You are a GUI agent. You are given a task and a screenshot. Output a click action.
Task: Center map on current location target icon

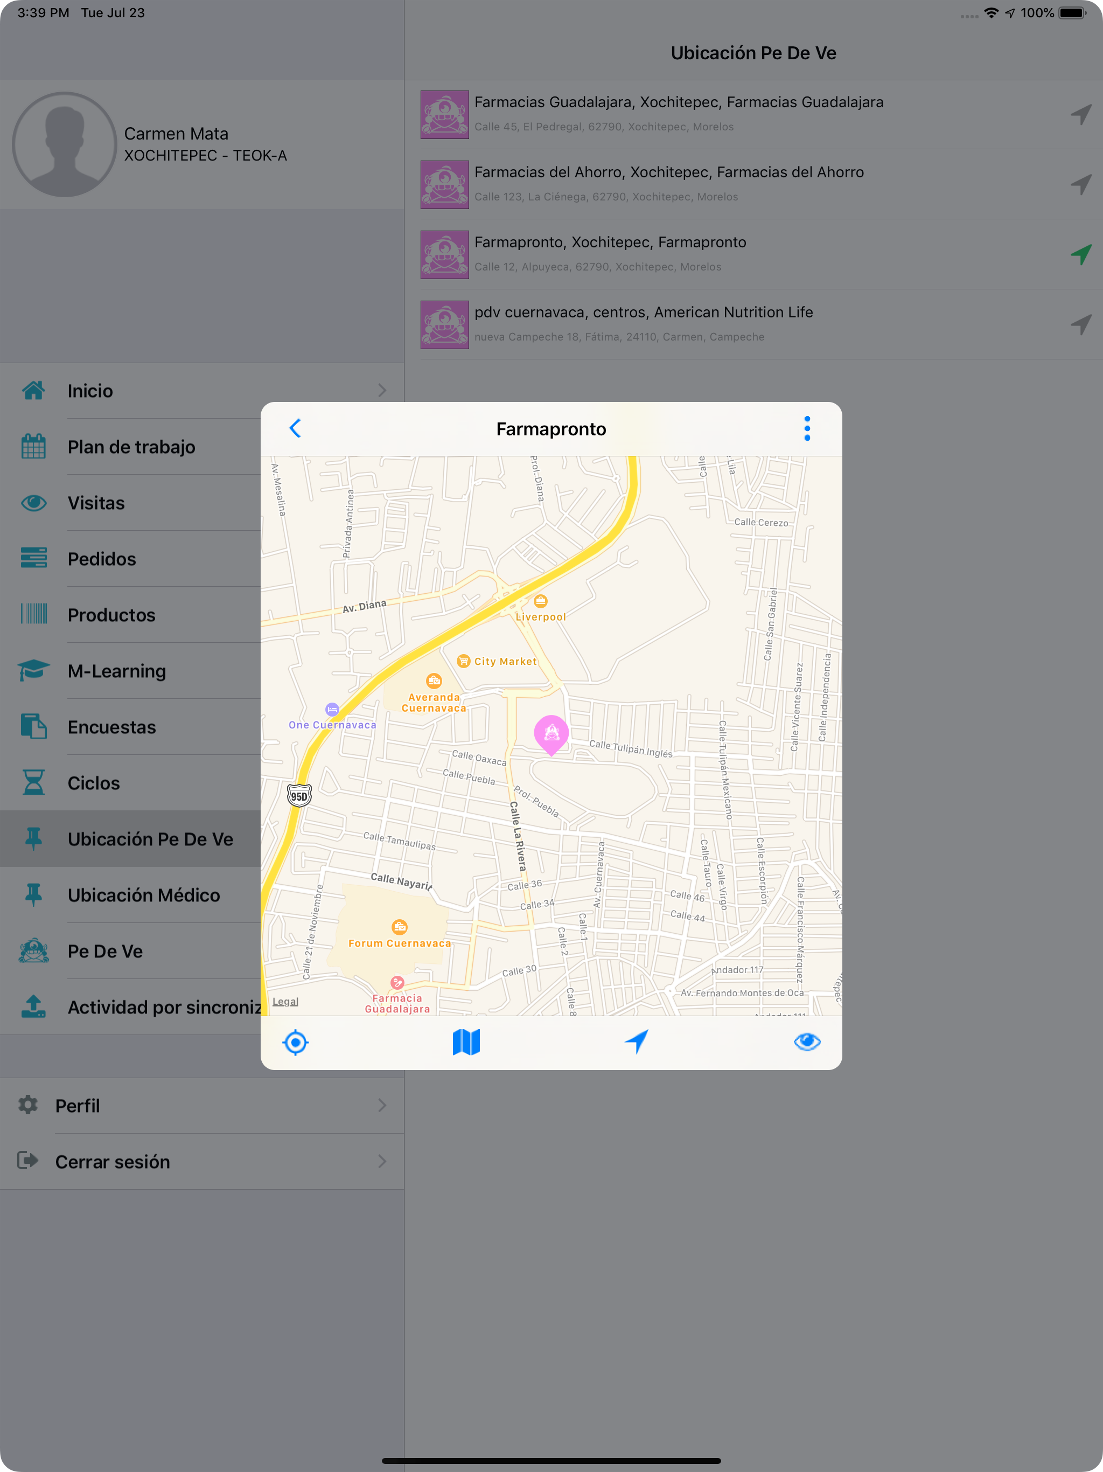tap(295, 1043)
